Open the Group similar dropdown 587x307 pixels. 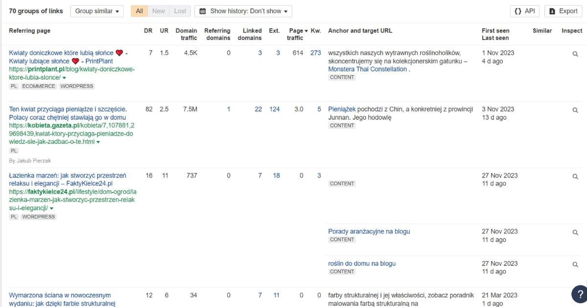pos(97,11)
